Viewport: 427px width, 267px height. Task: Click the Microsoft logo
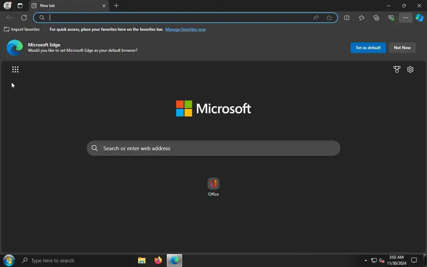click(x=213, y=108)
